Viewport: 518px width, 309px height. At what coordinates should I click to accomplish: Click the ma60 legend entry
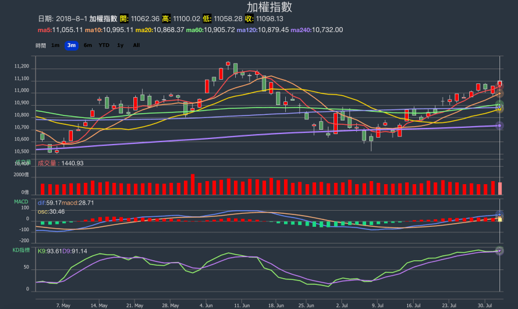point(210,30)
